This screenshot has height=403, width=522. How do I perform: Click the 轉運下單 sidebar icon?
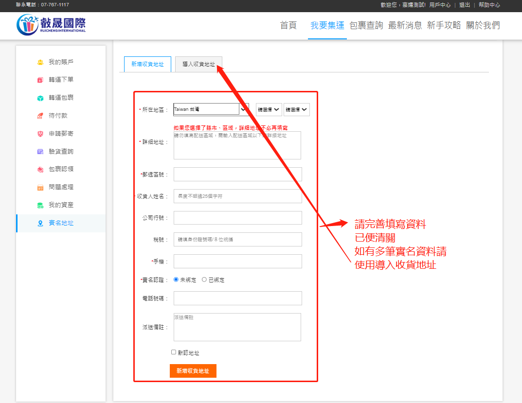40,80
